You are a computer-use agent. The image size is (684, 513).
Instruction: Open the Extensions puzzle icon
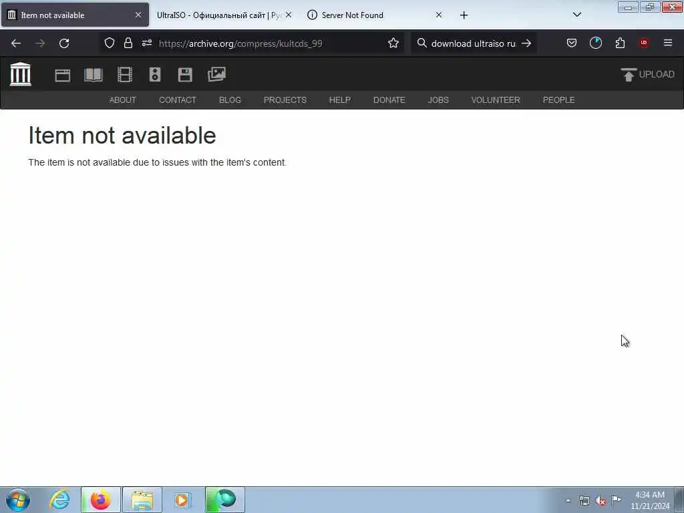tap(620, 43)
